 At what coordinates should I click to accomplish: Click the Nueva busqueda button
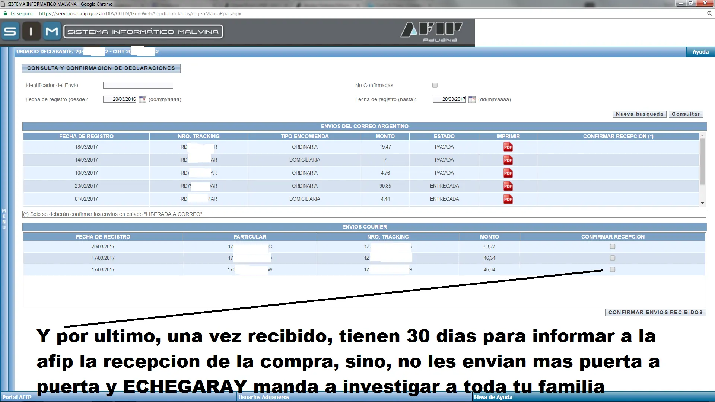click(x=639, y=114)
